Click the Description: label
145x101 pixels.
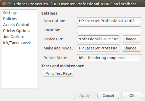[x=54, y=21]
